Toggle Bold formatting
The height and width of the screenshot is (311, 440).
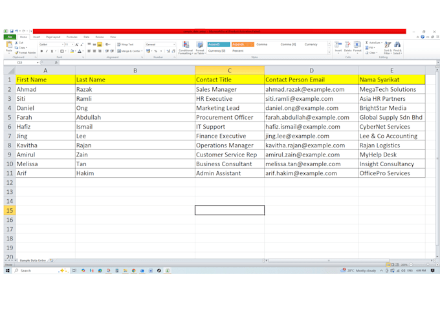coord(41,51)
